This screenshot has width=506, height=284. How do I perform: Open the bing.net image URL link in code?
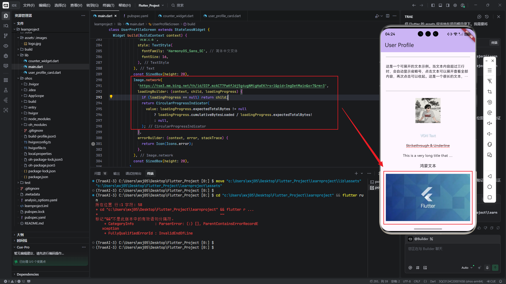coord(232,86)
